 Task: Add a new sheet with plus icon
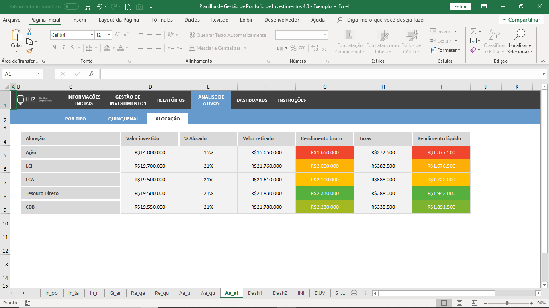(354, 293)
